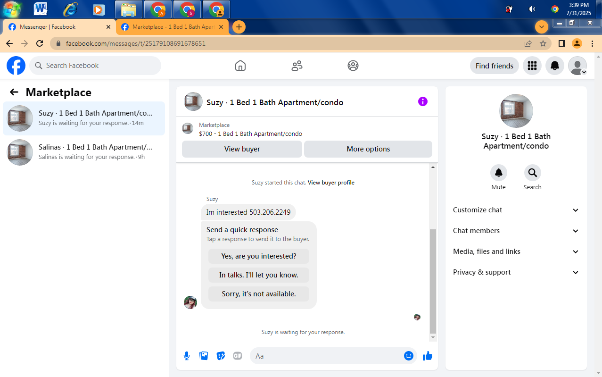The height and width of the screenshot is (377, 602).
Task: Reload the page in the browser
Action: 40,43
